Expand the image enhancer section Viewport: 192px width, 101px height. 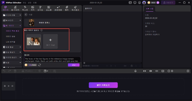click(20, 58)
